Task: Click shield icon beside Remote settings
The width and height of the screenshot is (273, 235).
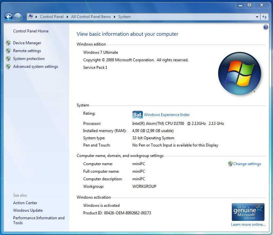Action: click(8, 51)
